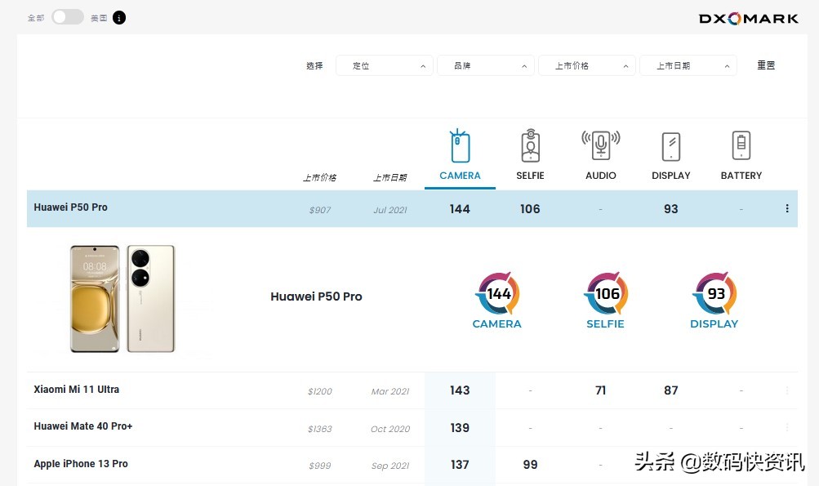Toggle the 全部/美国 region switch

(x=67, y=17)
